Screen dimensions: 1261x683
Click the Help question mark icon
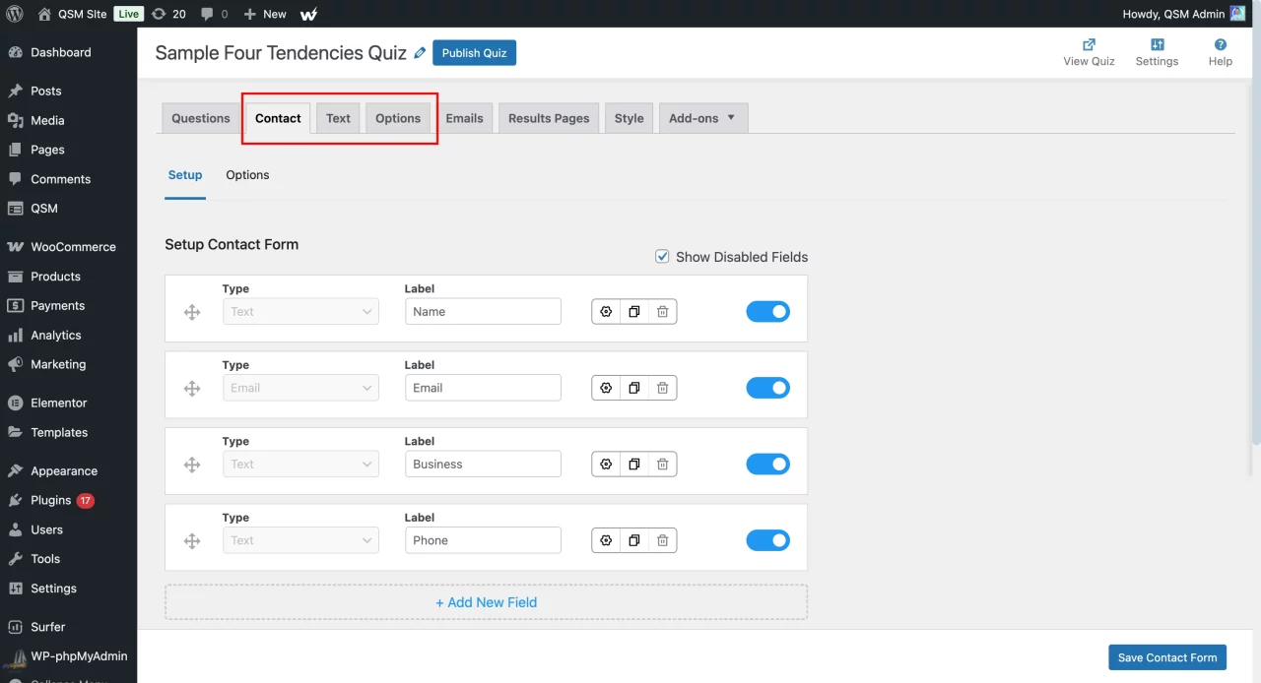(1220, 44)
